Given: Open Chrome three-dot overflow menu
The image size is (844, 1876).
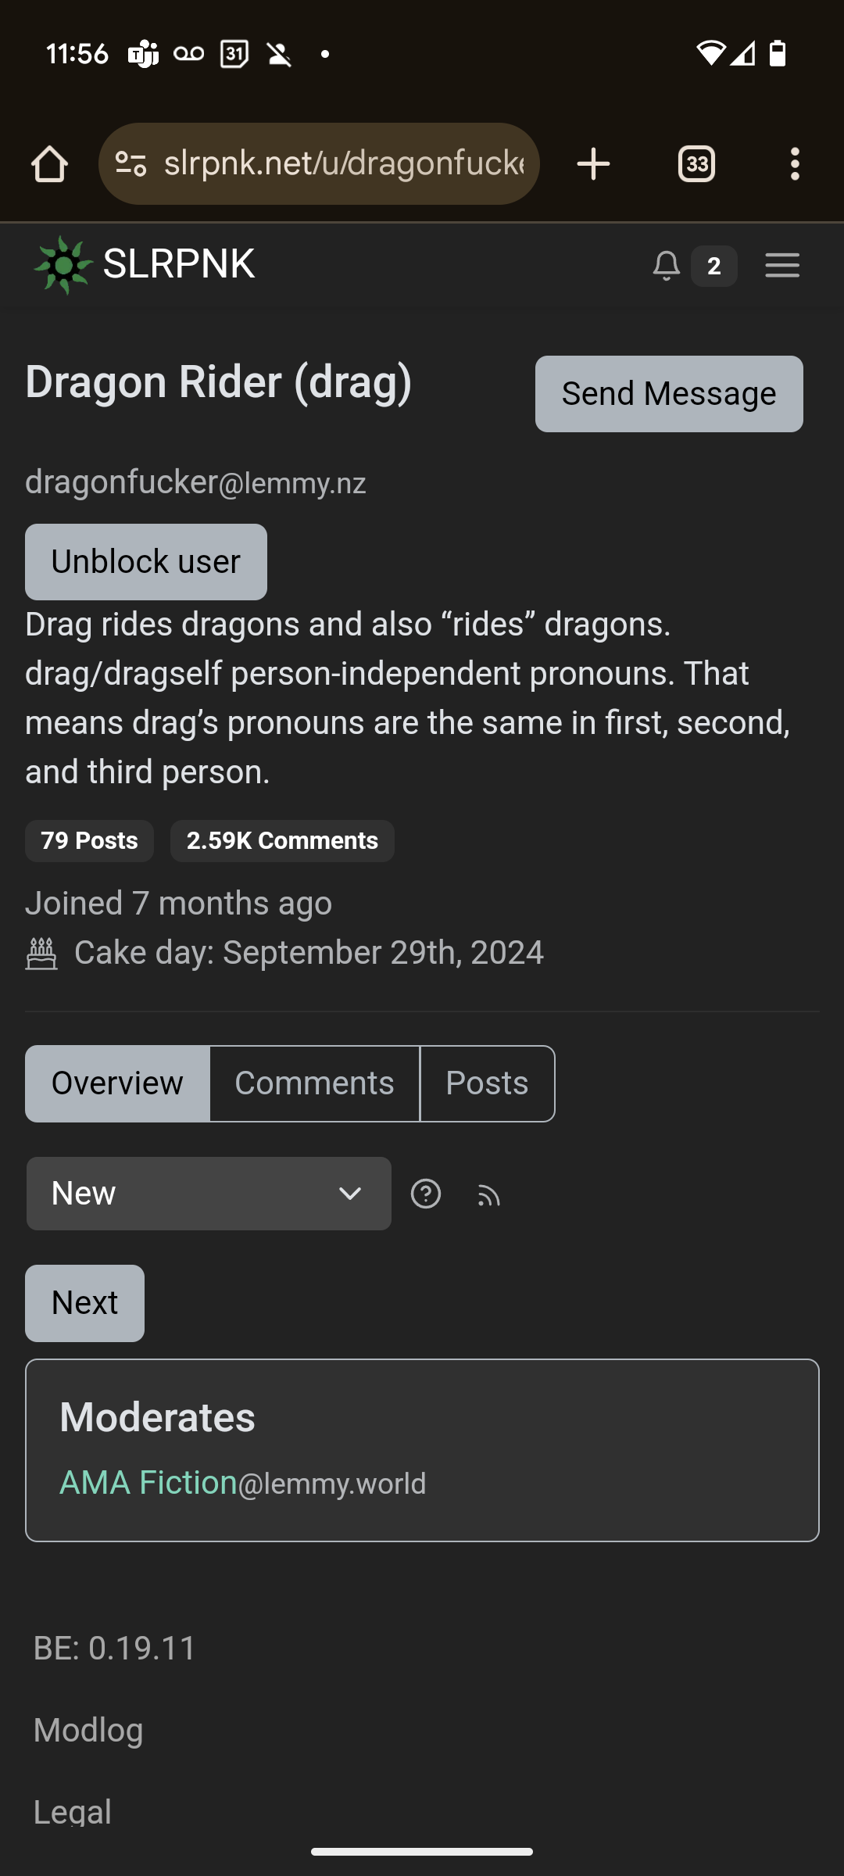Looking at the screenshot, I should (795, 164).
